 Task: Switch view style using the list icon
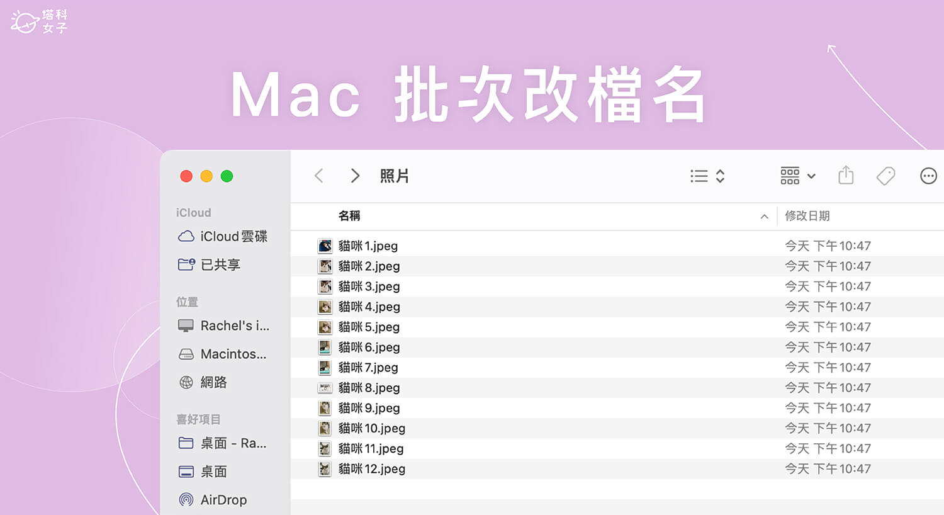[x=699, y=176]
